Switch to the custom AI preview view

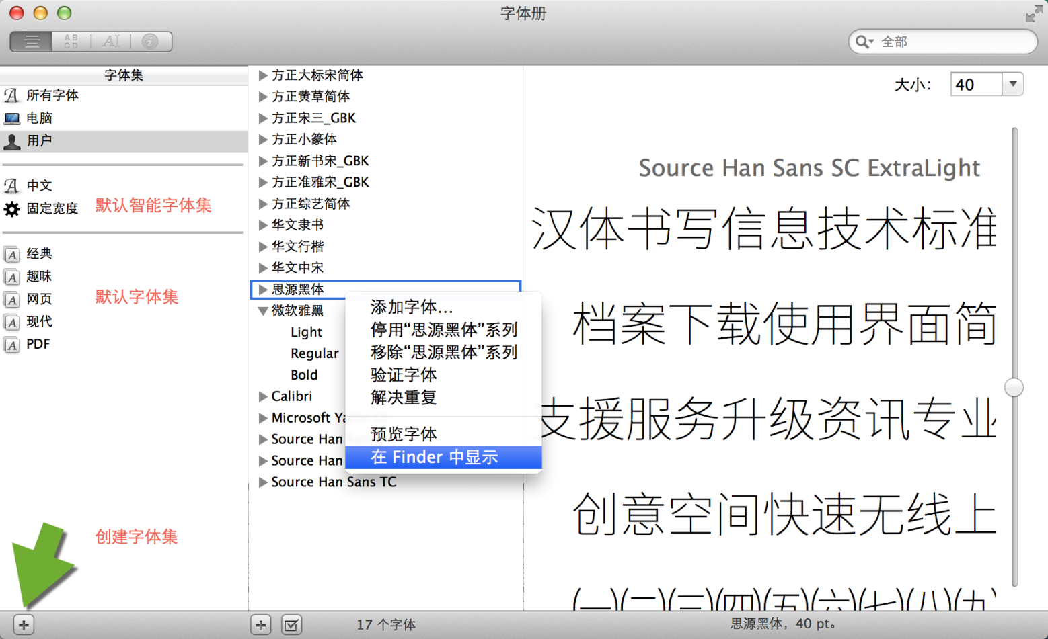[111, 42]
